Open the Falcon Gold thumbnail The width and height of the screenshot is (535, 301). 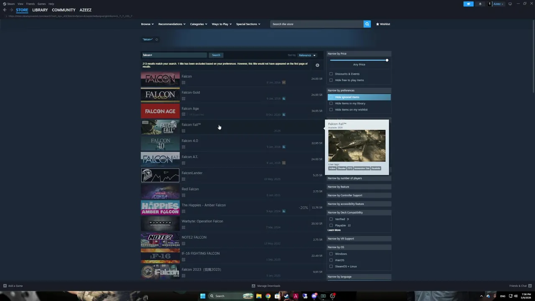tap(160, 94)
